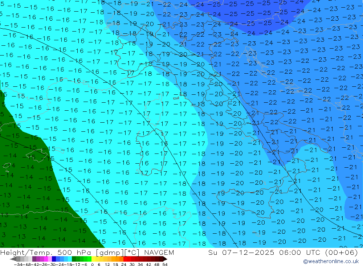Click the dark maroon right arrow legend end
This screenshot has width=363, height=266.
[x=165, y=259]
